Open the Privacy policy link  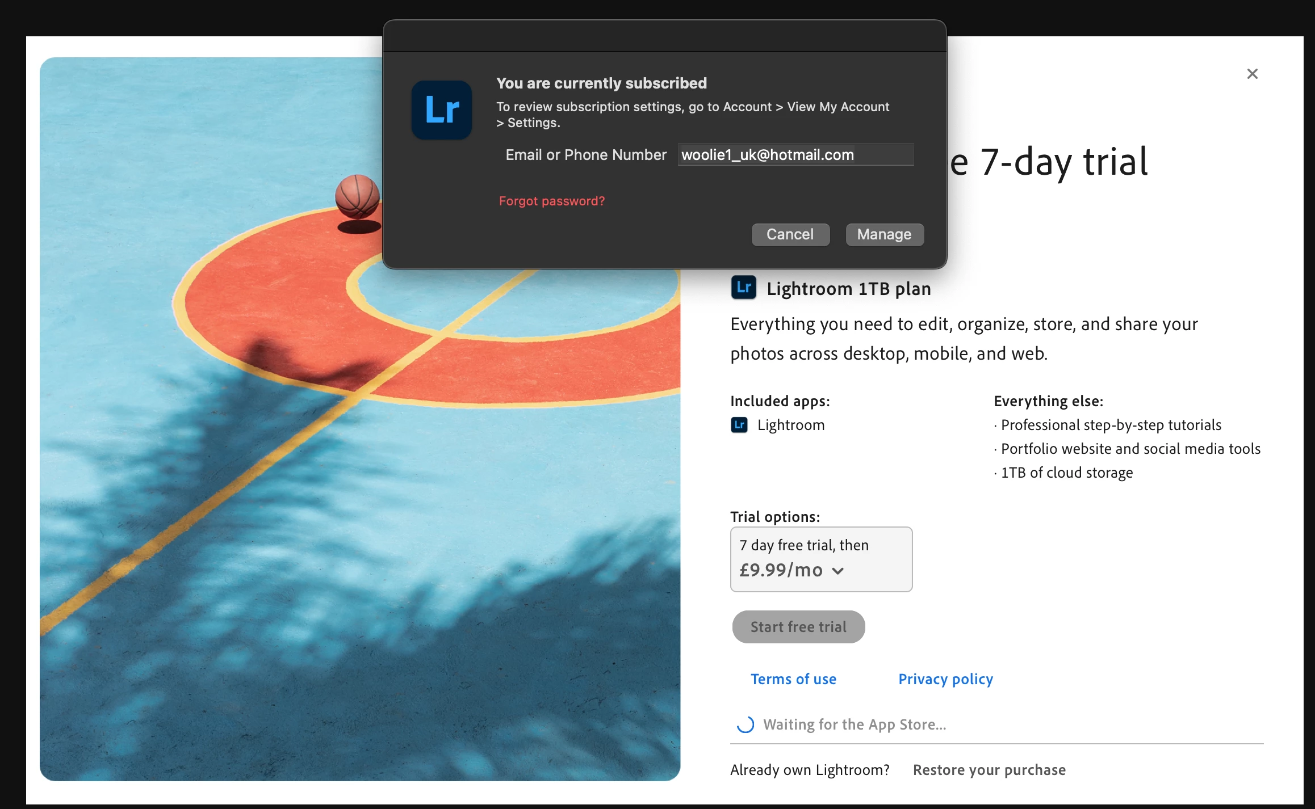945,679
